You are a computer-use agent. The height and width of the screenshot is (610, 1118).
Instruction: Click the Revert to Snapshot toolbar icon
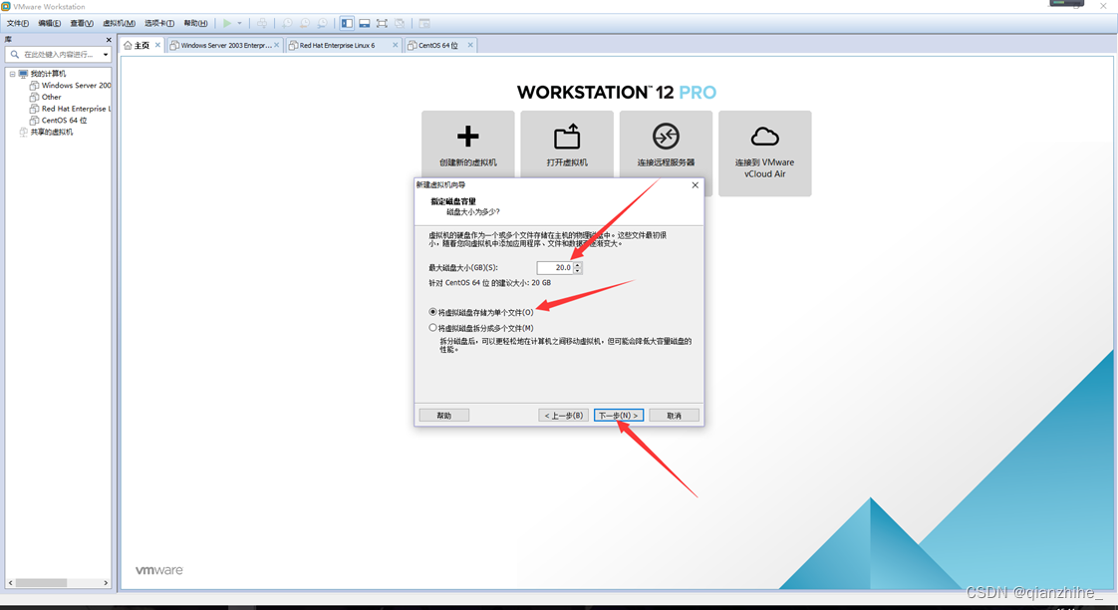click(305, 23)
